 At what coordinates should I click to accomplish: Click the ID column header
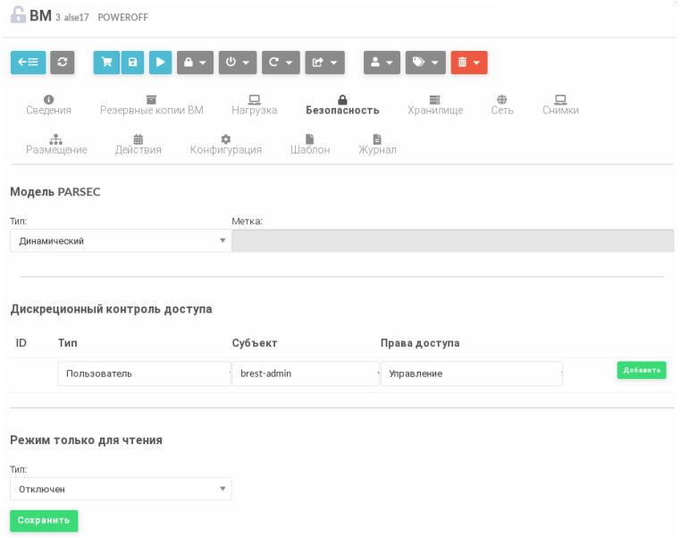pyautogui.click(x=21, y=343)
